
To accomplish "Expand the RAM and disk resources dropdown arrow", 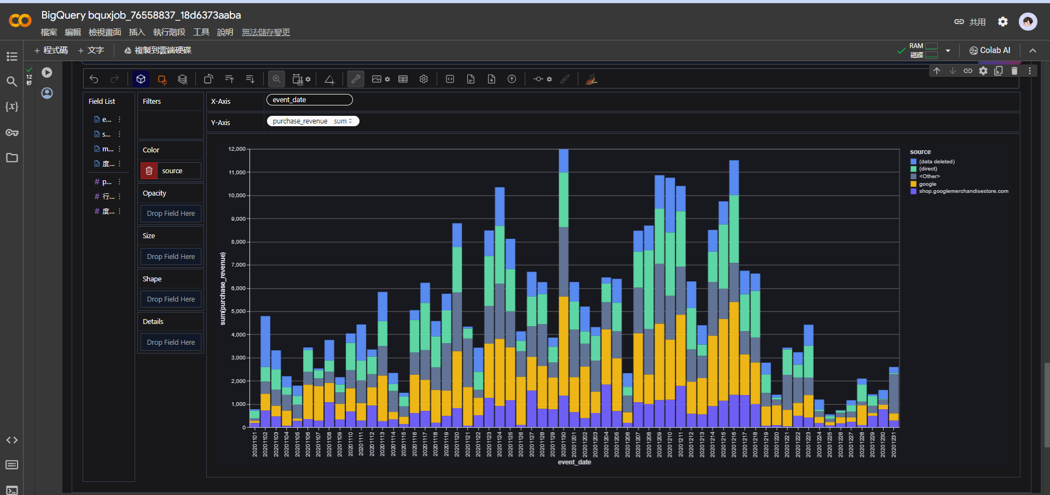I will [x=948, y=51].
